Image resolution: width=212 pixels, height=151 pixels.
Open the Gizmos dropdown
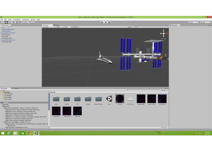[130, 27]
